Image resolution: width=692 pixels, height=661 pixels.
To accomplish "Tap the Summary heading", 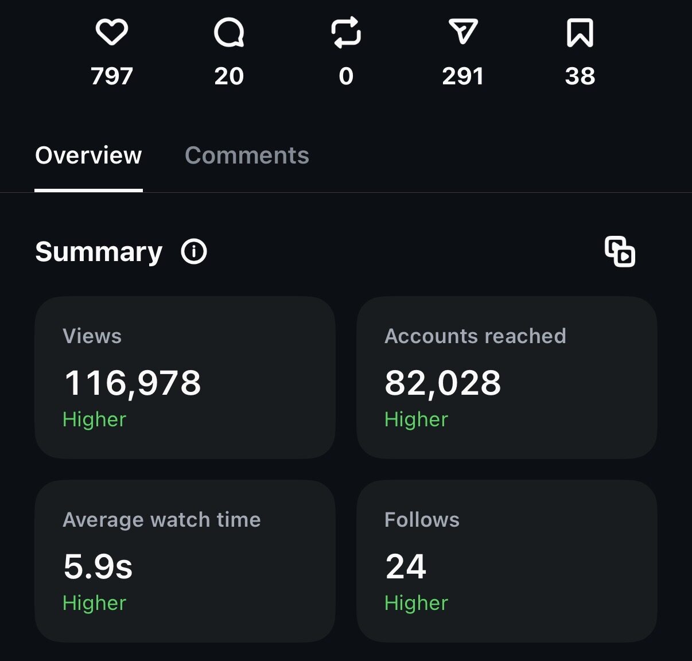I will click(99, 252).
